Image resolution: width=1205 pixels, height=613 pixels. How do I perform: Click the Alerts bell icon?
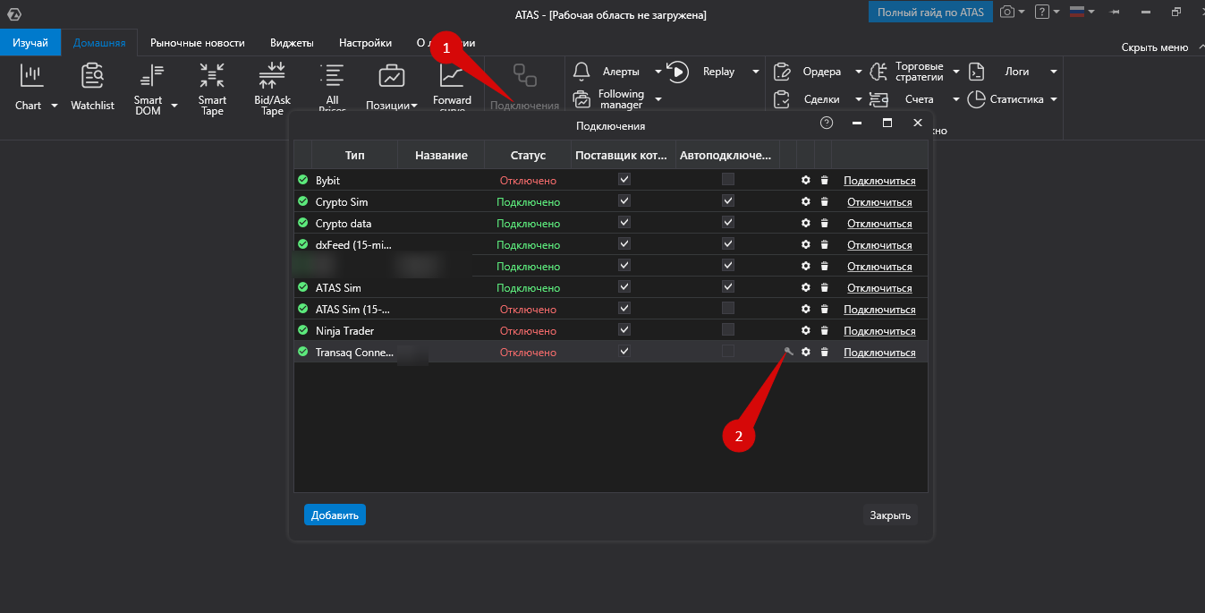coord(581,72)
